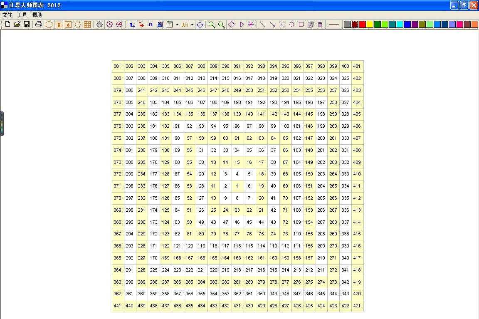Click cell number 1 at grid center
This screenshot has height=319, width=479.
click(237, 186)
